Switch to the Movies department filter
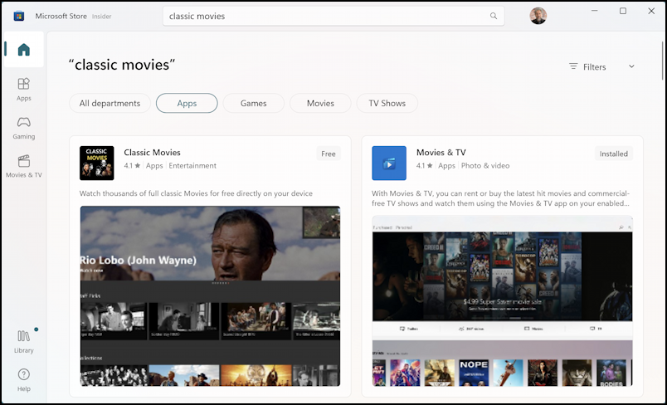 pos(320,103)
